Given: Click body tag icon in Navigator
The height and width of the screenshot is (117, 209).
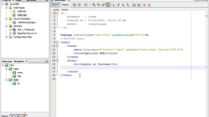Looking at the screenshot, I should tap(10, 80).
